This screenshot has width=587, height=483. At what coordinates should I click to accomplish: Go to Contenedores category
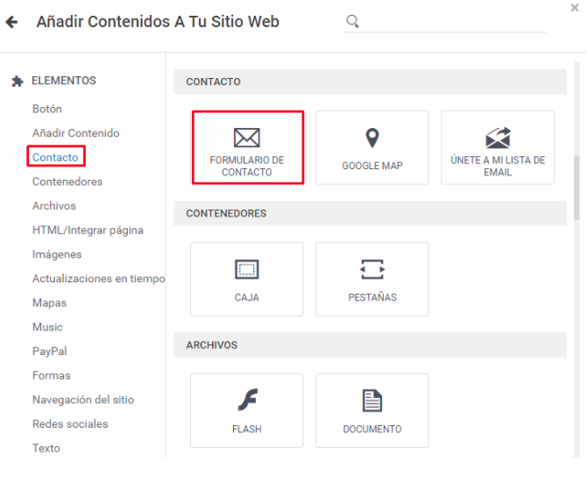(67, 181)
